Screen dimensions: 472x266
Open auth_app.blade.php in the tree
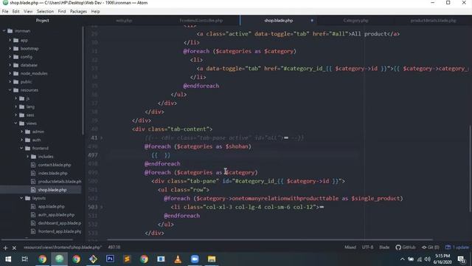[x=56, y=215]
